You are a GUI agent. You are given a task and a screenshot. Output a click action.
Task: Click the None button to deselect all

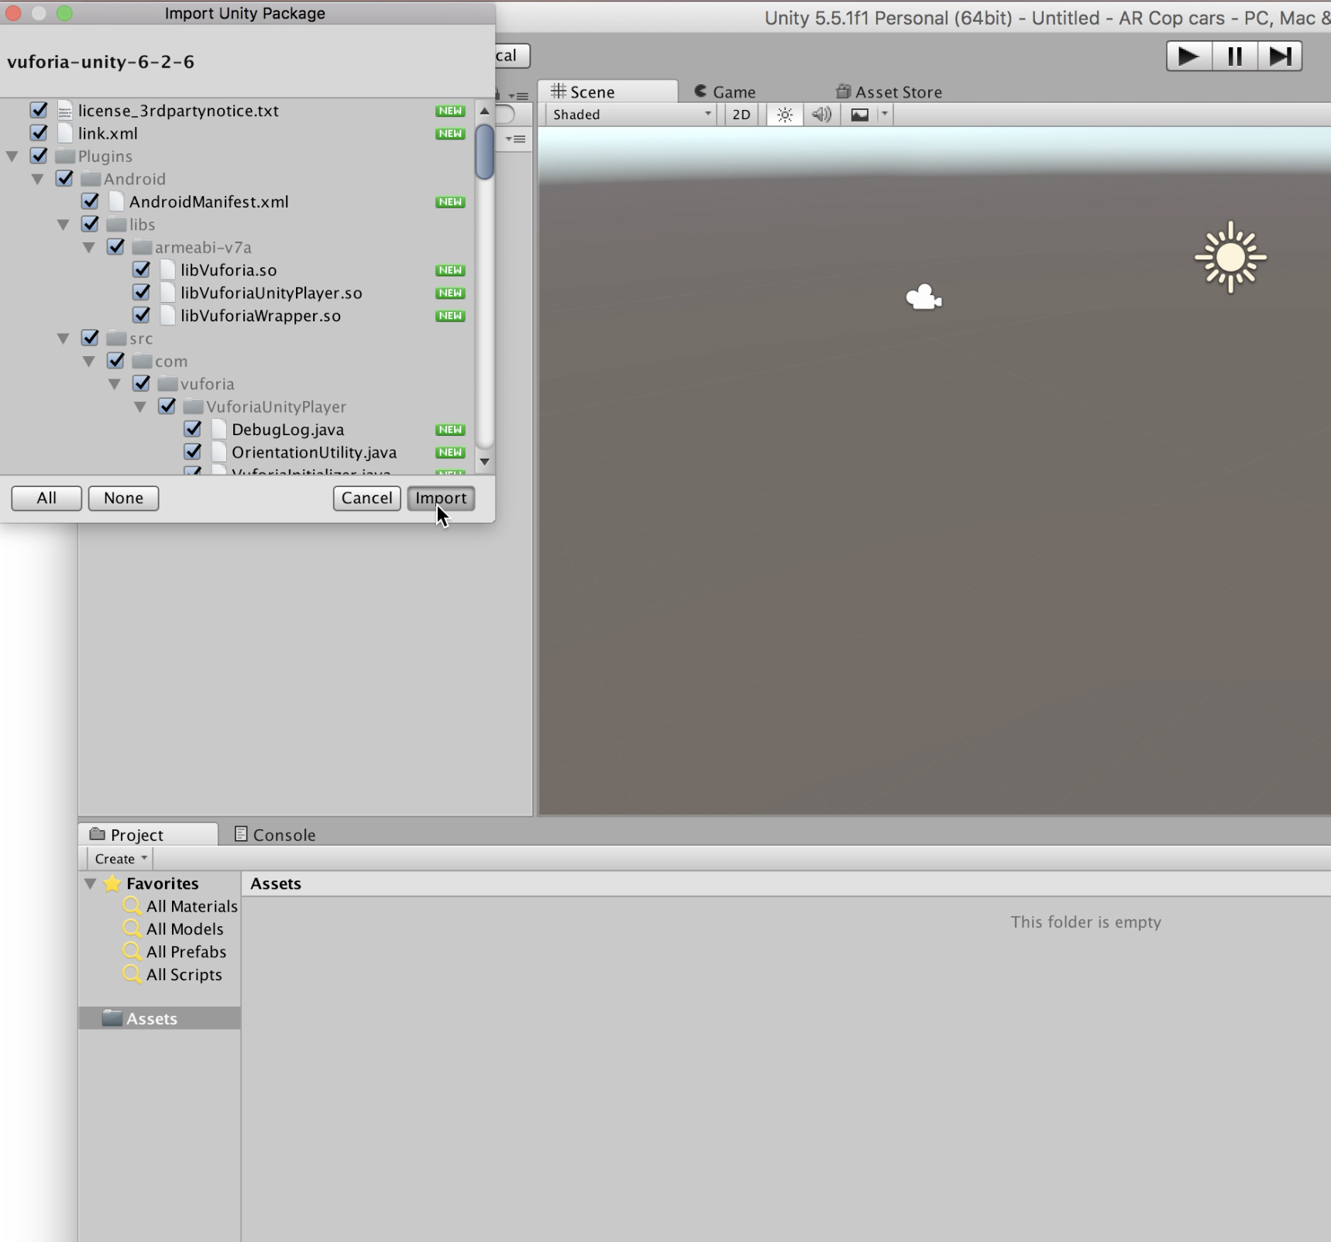(x=123, y=498)
